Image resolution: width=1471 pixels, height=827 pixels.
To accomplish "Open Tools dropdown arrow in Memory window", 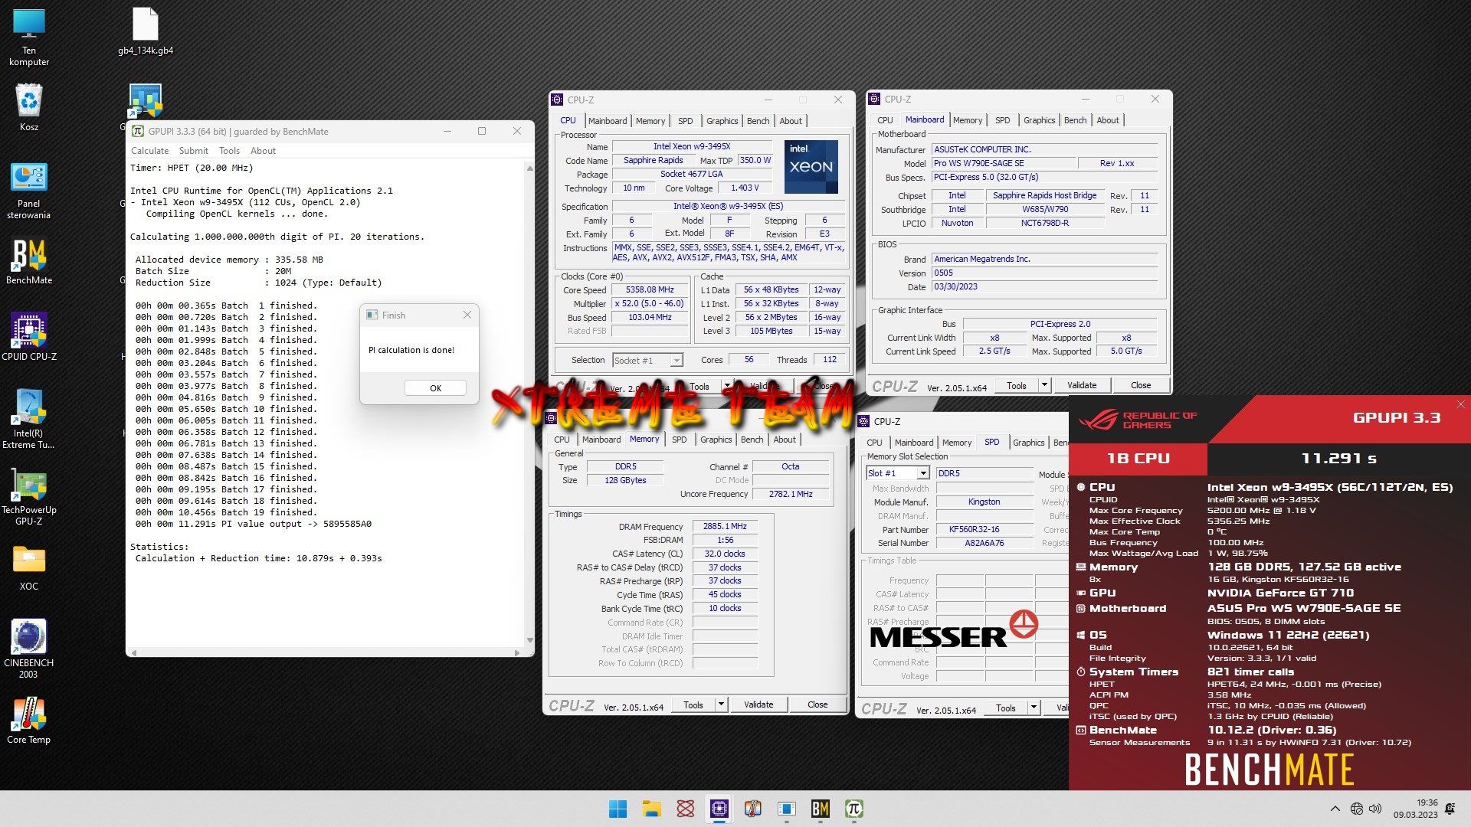I will tap(721, 704).
